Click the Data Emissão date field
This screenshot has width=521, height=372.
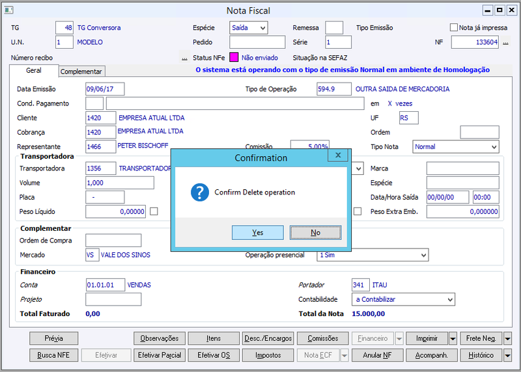click(x=105, y=89)
